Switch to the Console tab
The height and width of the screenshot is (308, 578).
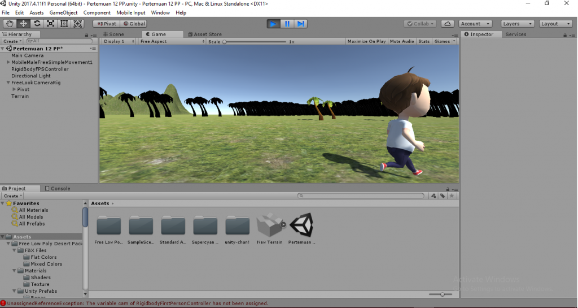tap(58, 189)
